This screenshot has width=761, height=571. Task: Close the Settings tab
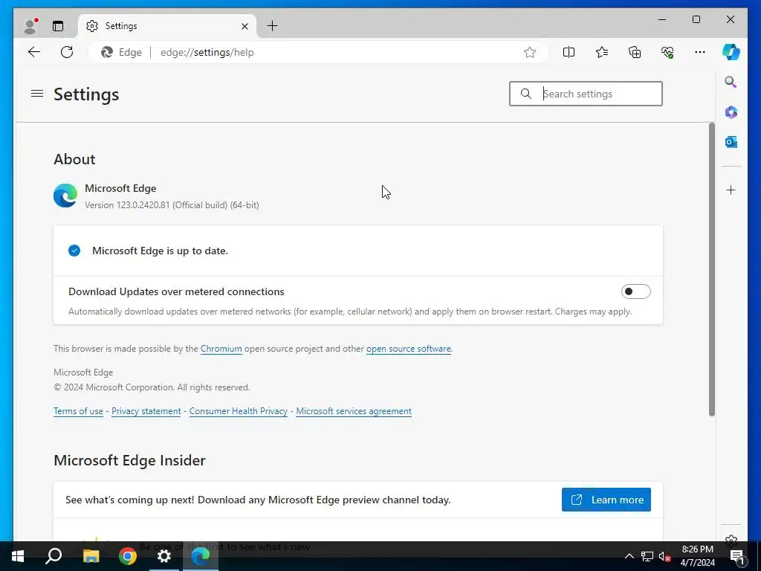tap(245, 26)
